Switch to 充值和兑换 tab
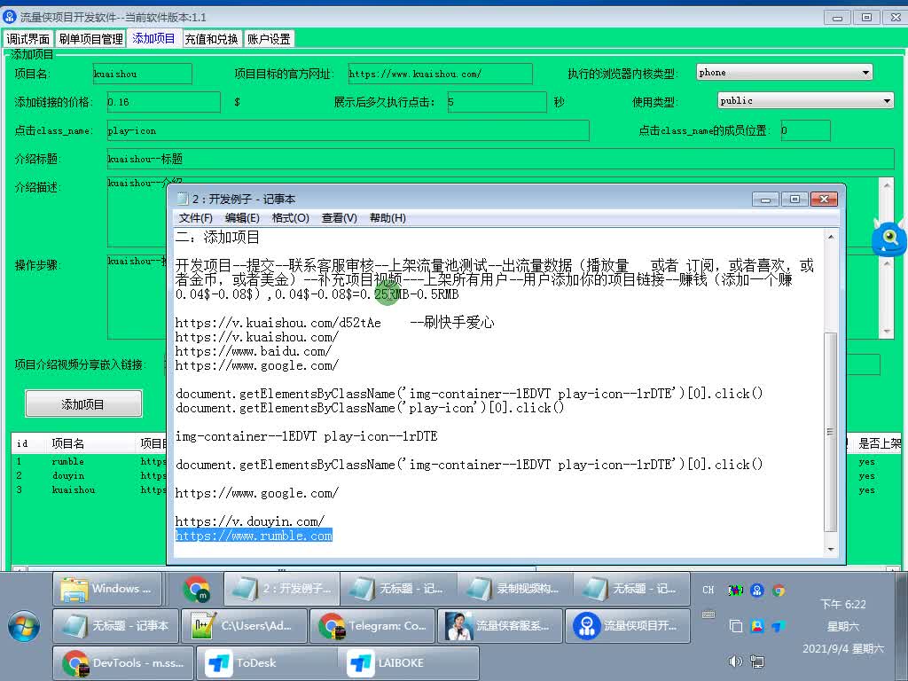Image resolution: width=908 pixels, height=681 pixels. tap(211, 39)
